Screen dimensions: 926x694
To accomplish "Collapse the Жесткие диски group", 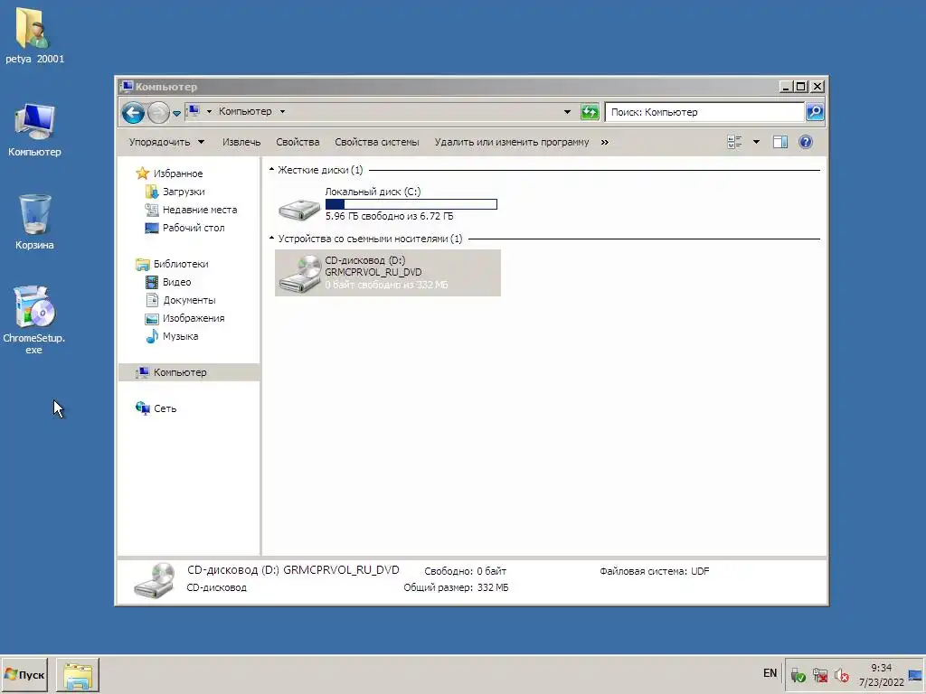I will coord(271,170).
